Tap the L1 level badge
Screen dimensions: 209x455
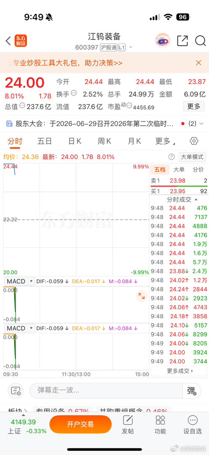click(x=122, y=47)
